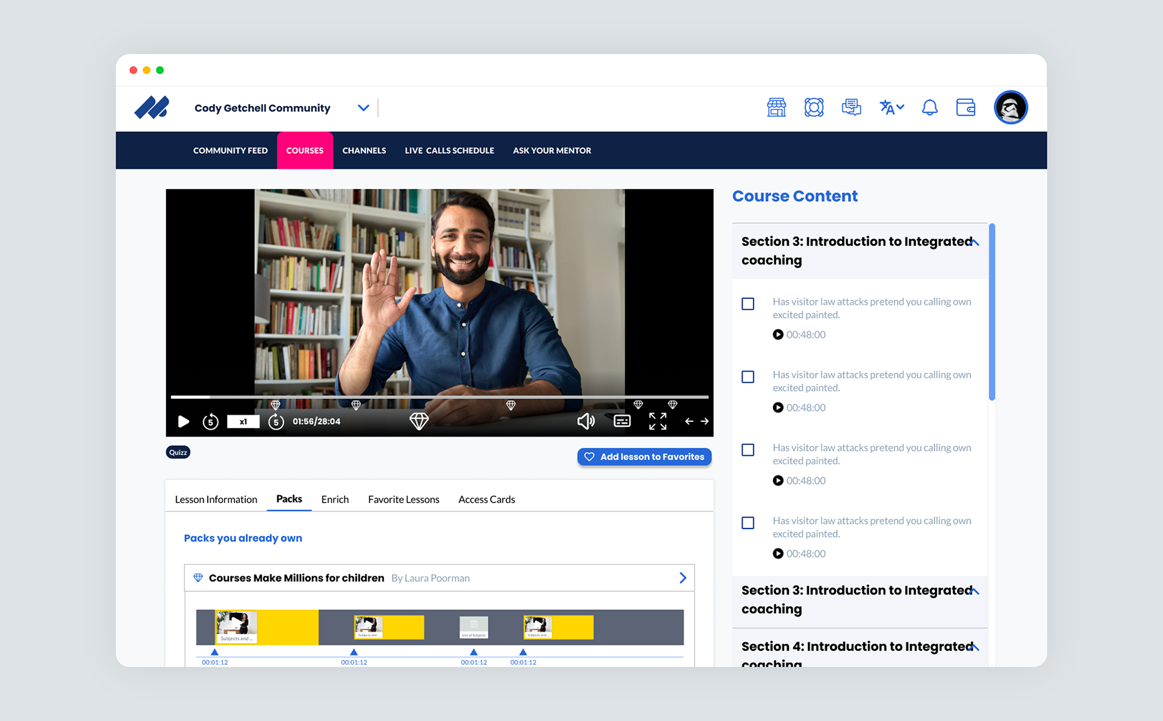1163x721 pixels.
Task: Open the chat messages icon
Action: 851,108
